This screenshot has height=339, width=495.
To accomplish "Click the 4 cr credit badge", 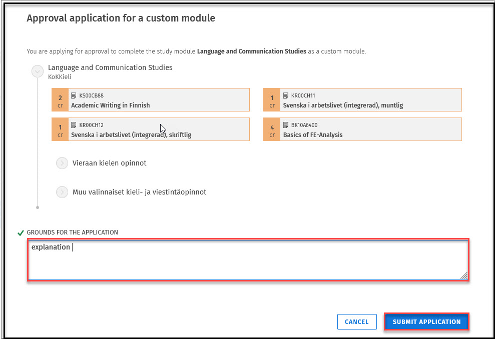I will click(272, 129).
